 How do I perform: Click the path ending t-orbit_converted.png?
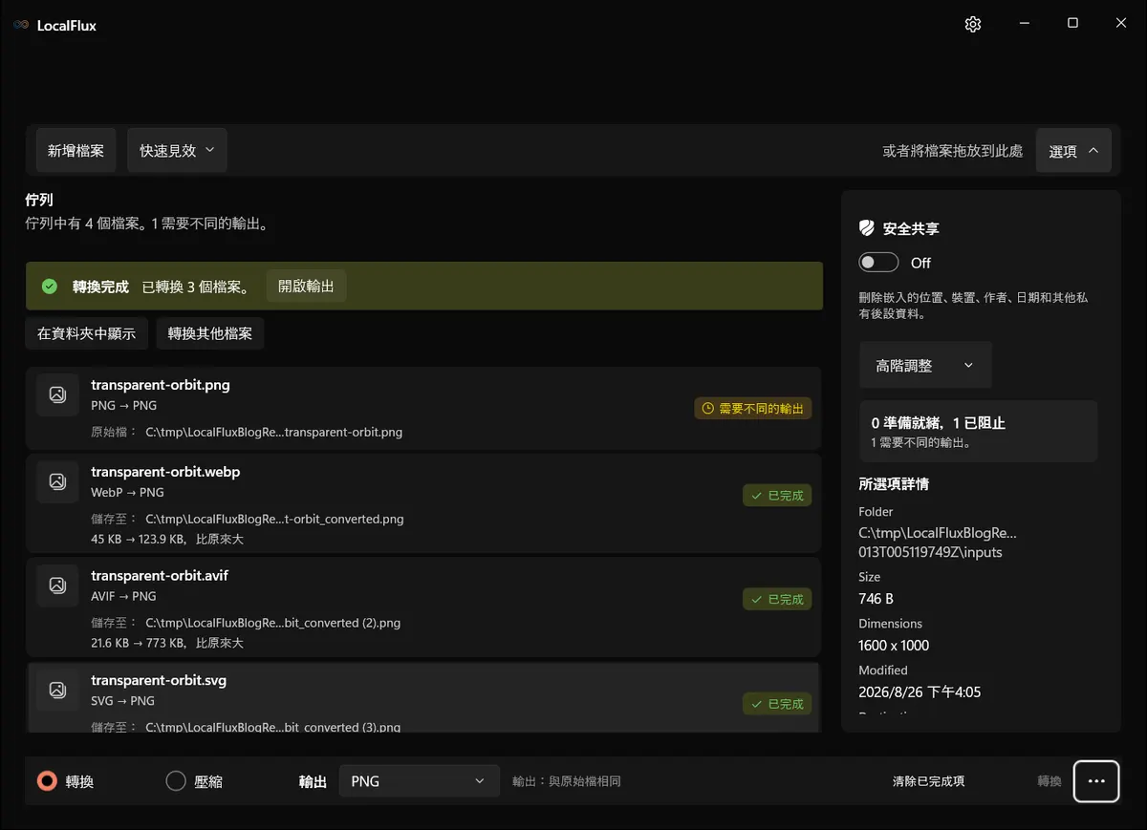(x=274, y=519)
